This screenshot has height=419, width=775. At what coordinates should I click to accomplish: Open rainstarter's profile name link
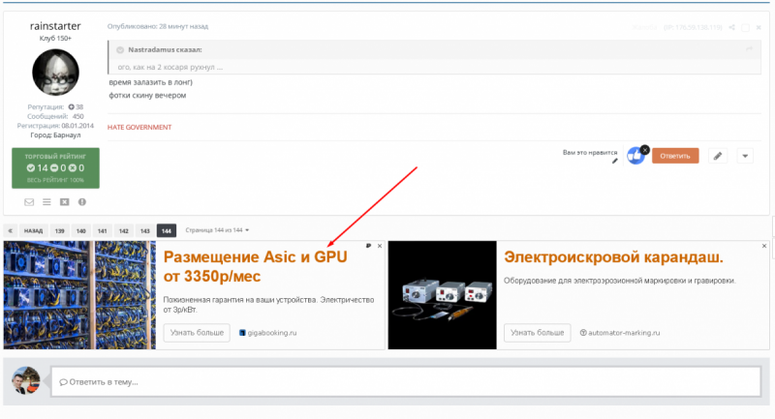[x=55, y=26]
